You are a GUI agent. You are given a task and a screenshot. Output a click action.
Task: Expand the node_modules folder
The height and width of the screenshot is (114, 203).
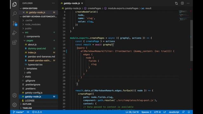[x=38, y=24]
